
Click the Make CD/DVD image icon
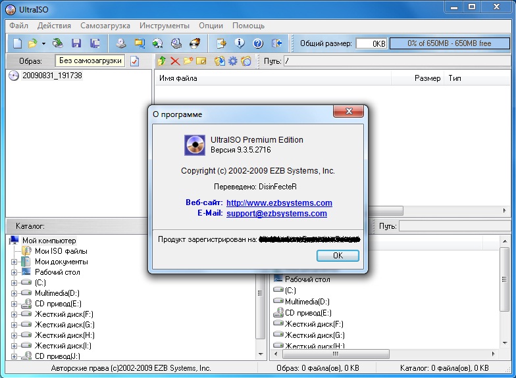121,43
